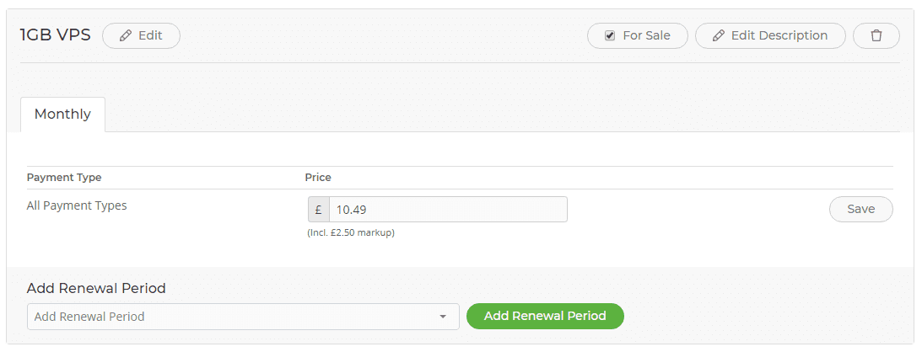
Task: Click the For Sale label text
Action: pos(646,35)
